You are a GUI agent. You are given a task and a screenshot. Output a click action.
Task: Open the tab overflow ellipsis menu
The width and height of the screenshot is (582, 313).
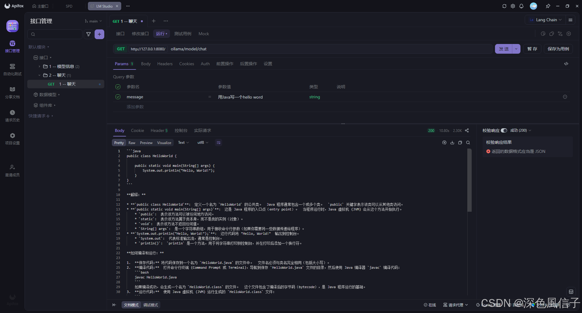[166, 21]
